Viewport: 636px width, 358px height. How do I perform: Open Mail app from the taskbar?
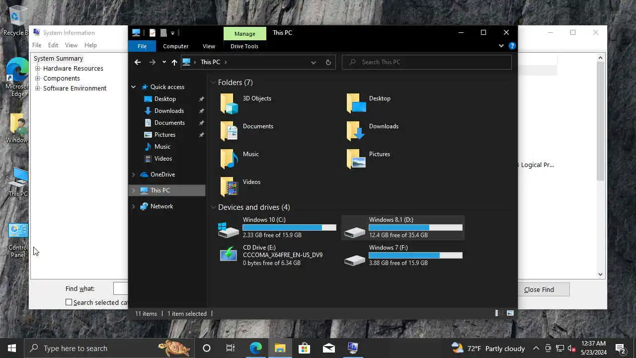[x=328, y=348]
